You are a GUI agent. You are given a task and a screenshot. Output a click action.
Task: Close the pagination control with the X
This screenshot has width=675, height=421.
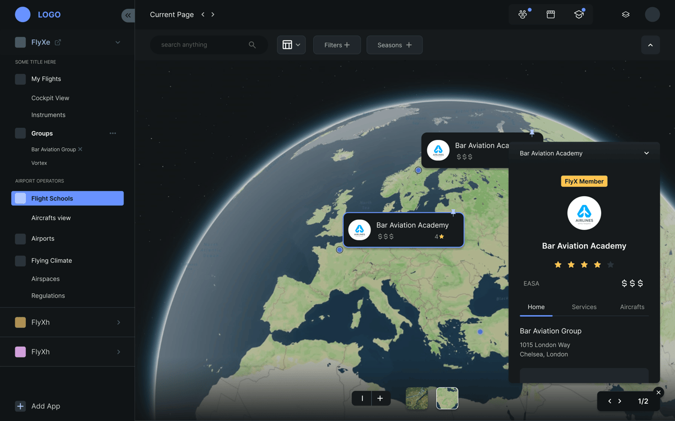click(658, 392)
